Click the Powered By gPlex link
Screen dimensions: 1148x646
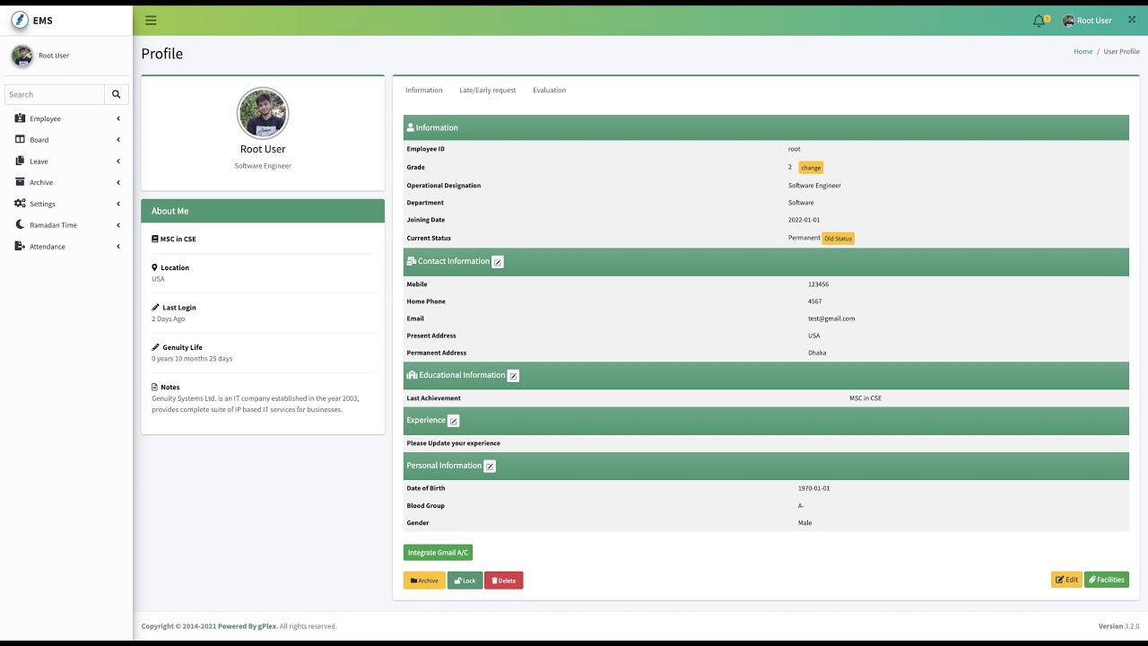click(247, 626)
